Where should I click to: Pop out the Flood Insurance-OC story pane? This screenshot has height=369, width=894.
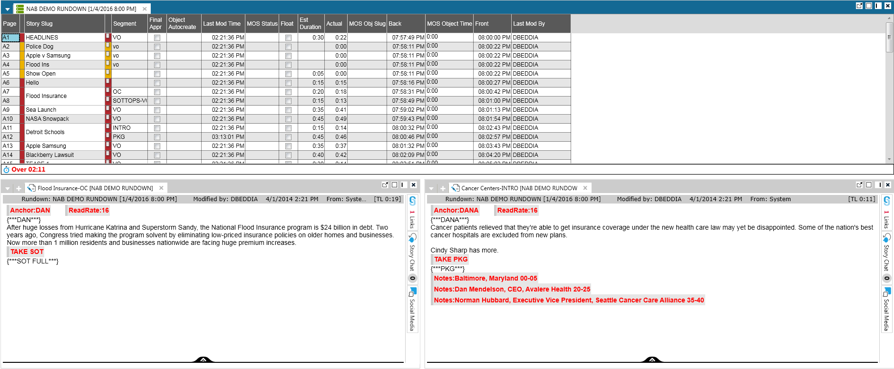pyautogui.click(x=385, y=185)
